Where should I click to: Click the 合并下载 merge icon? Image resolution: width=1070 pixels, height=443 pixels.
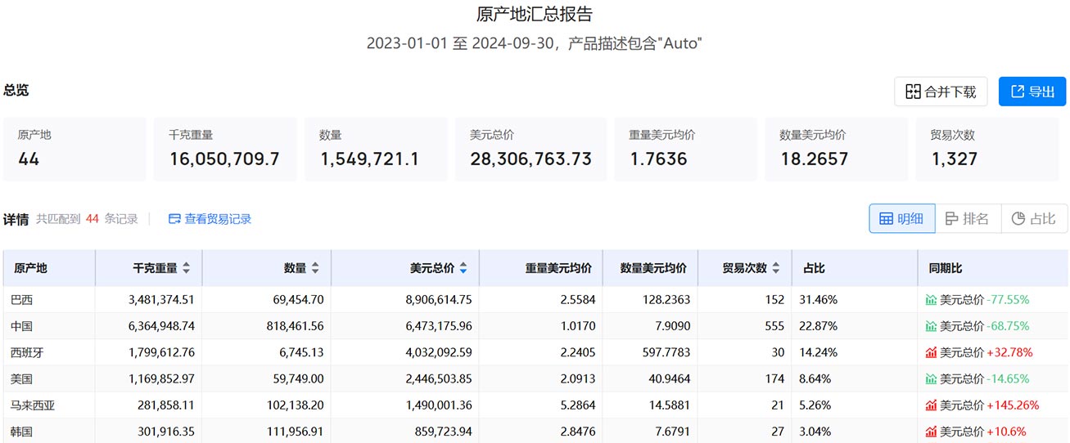pos(913,92)
